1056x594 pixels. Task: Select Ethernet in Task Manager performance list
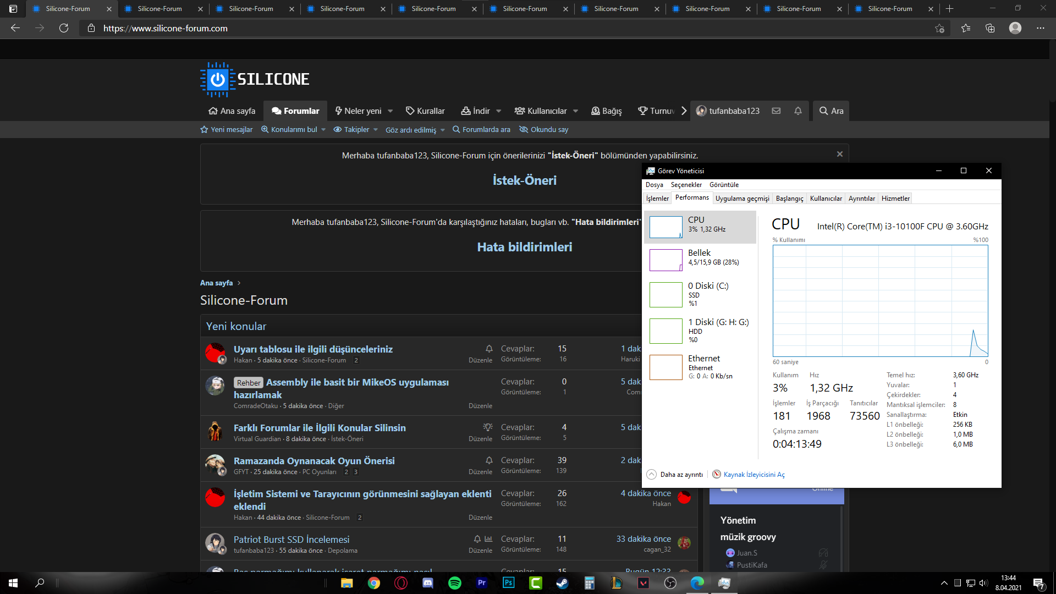700,367
